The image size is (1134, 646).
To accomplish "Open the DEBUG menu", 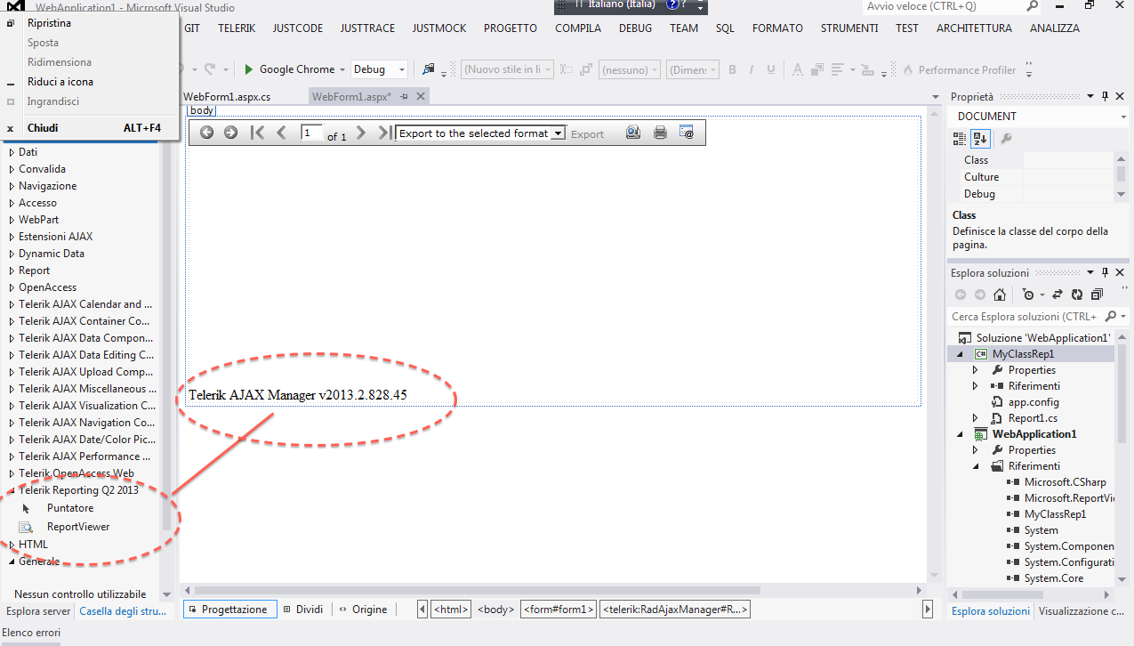I will (x=635, y=28).
